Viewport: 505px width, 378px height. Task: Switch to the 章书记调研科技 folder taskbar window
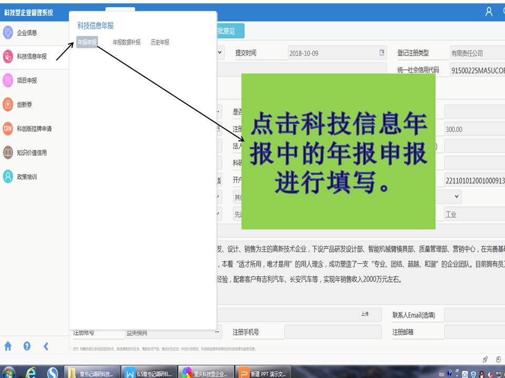tap(92, 372)
